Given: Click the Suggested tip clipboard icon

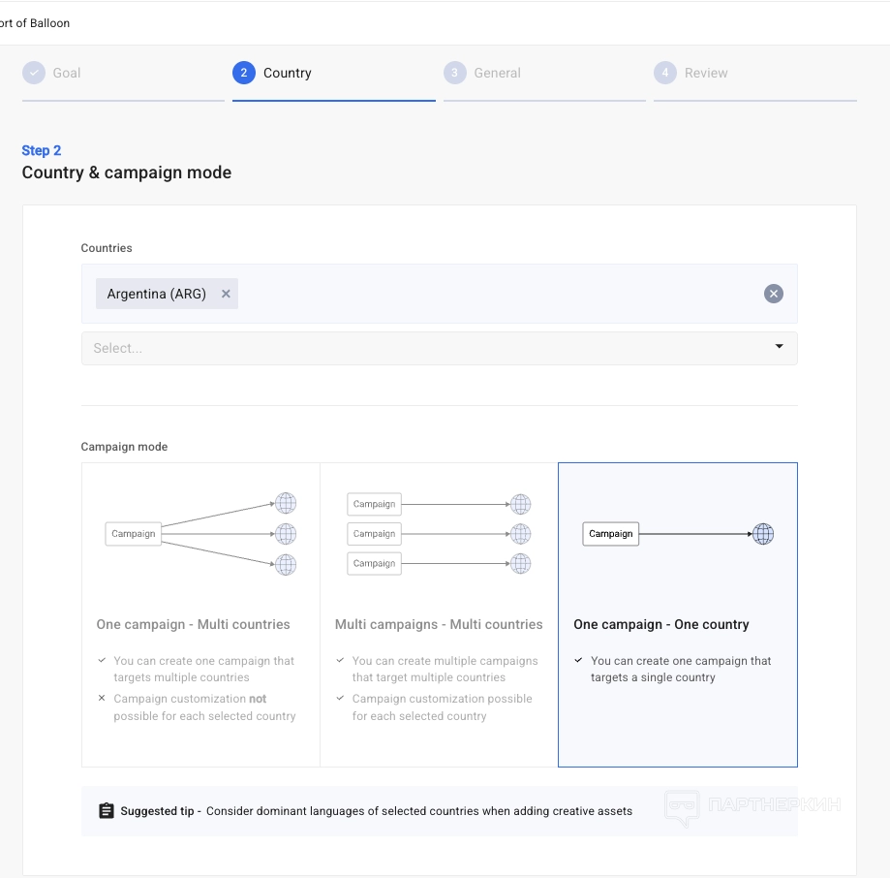Looking at the screenshot, I should click(107, 811).
